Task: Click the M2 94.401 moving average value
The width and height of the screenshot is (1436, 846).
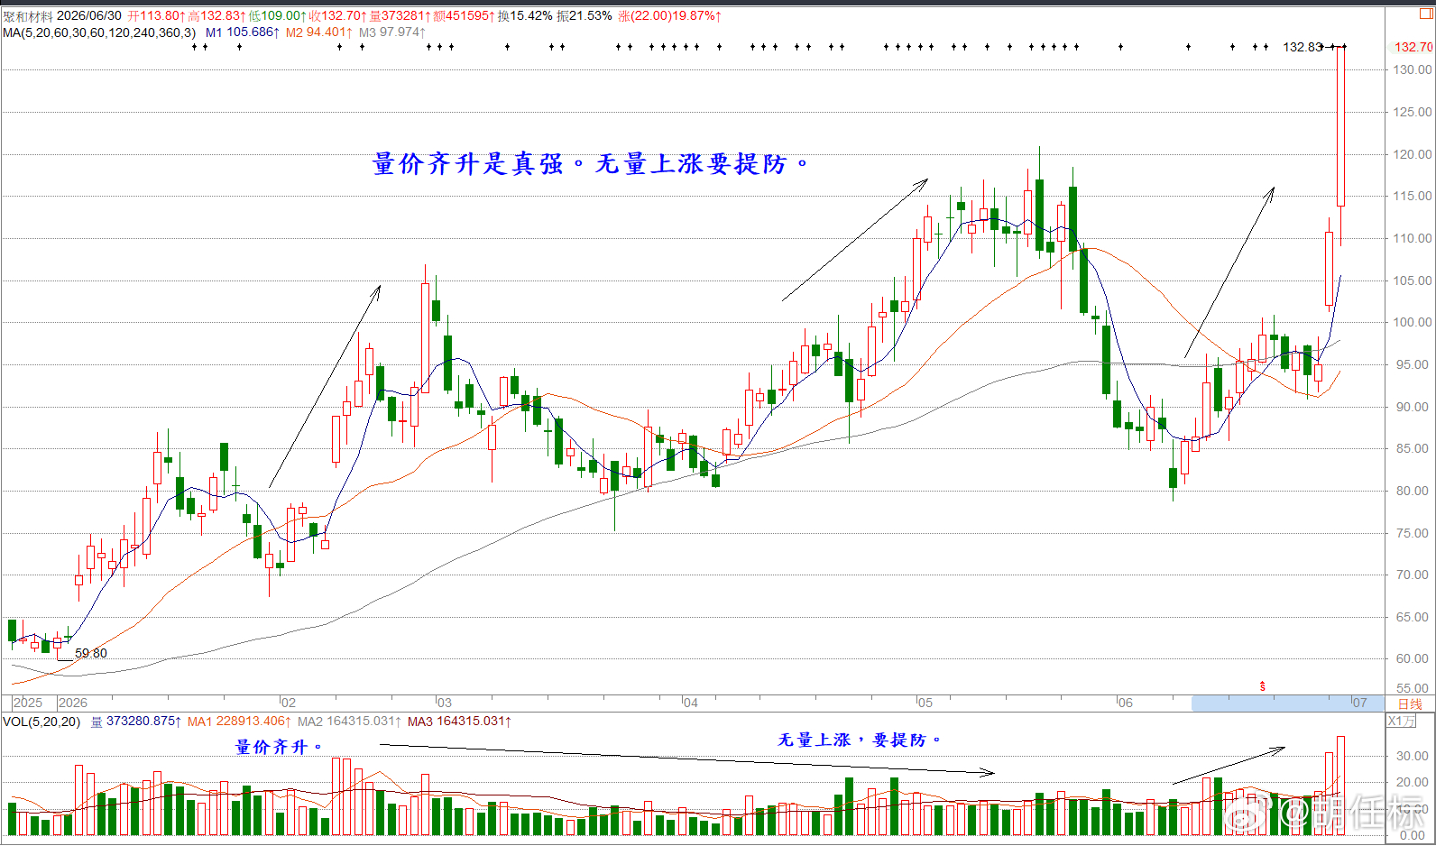Action: click(x=319, y=32)
